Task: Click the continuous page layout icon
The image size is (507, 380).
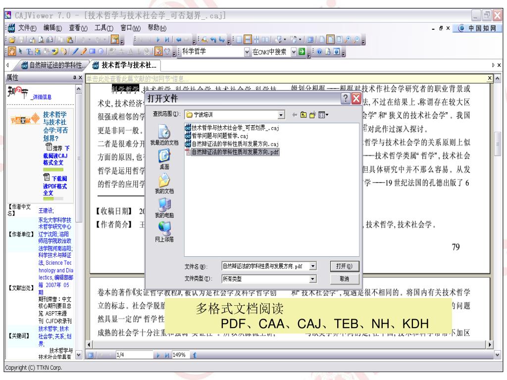Action: pyautogui.click(x=248, y=40)
